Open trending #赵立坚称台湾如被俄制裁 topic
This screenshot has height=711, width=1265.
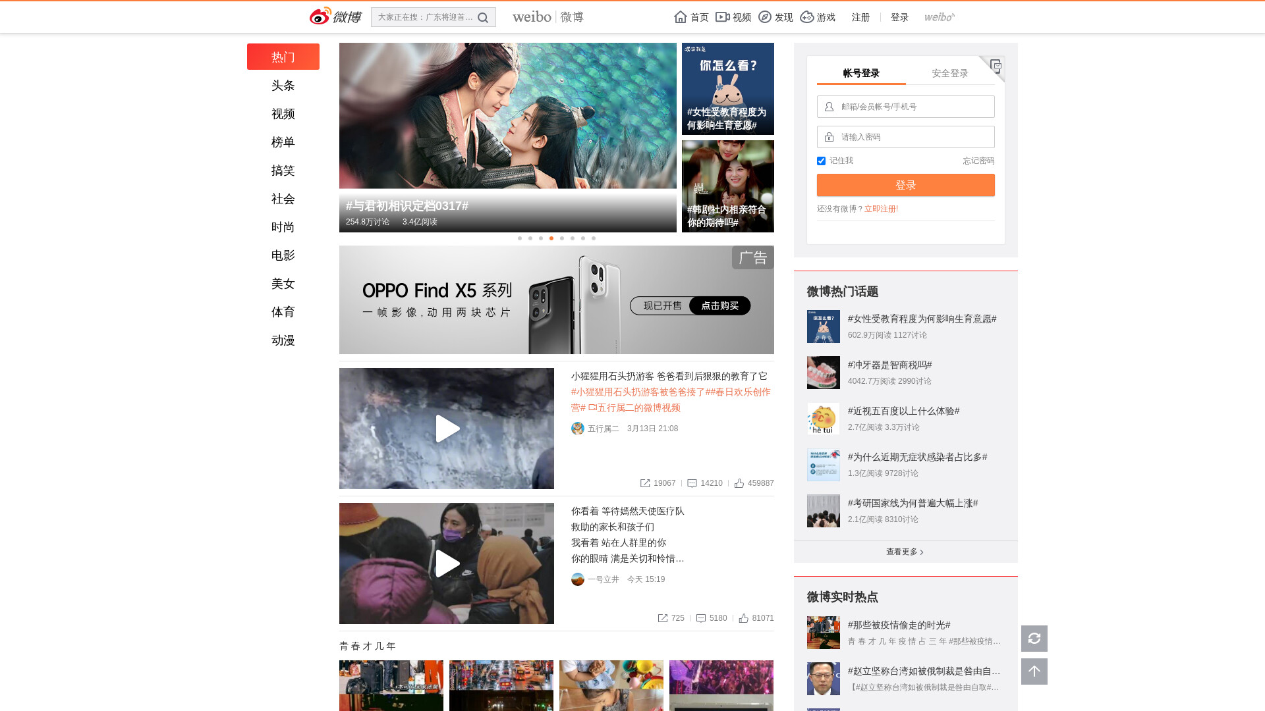[x=924, y=671]
